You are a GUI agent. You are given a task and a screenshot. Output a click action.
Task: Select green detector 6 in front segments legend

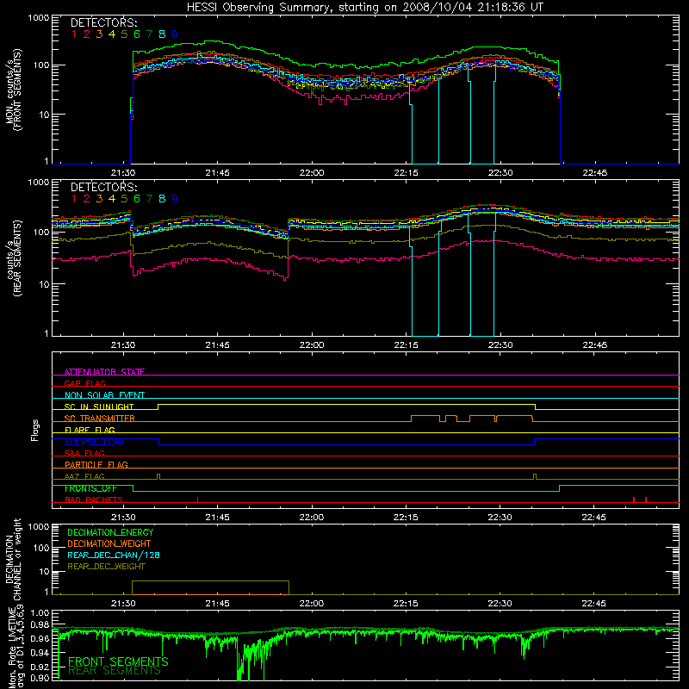137,34
